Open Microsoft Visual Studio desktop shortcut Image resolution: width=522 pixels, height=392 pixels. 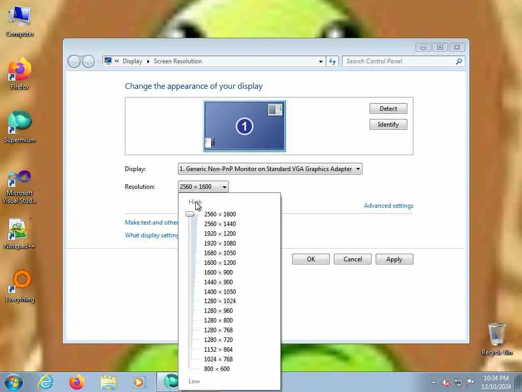(20, 187)
